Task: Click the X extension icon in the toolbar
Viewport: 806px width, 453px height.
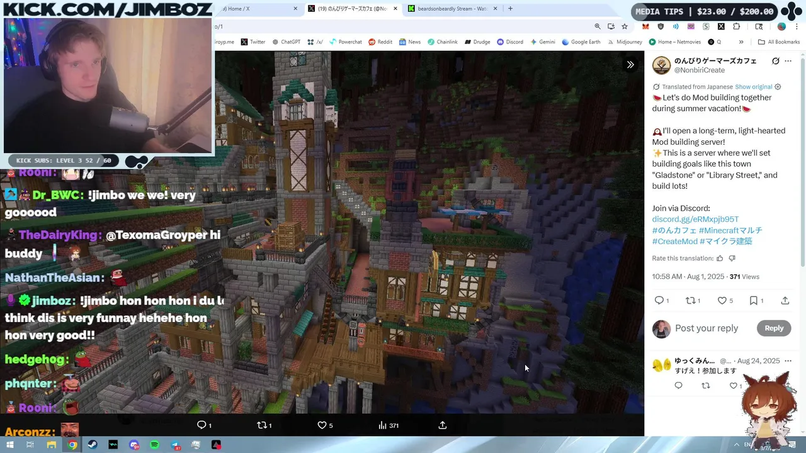Action: tap(721, 26)
